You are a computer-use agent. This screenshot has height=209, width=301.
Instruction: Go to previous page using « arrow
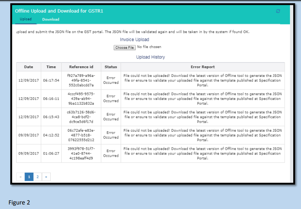[x=20, y=177]
